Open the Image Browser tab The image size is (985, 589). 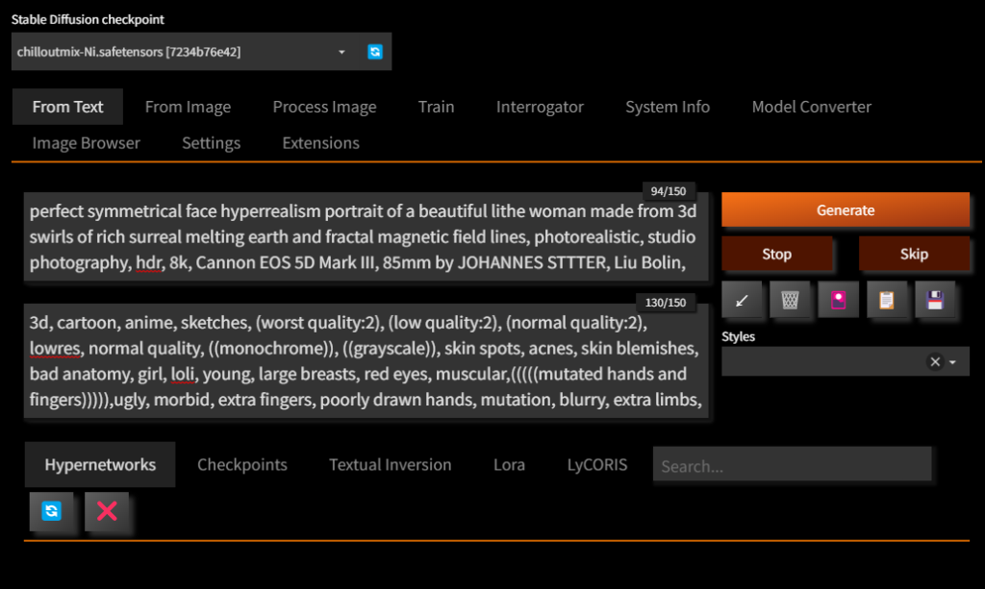86,143
